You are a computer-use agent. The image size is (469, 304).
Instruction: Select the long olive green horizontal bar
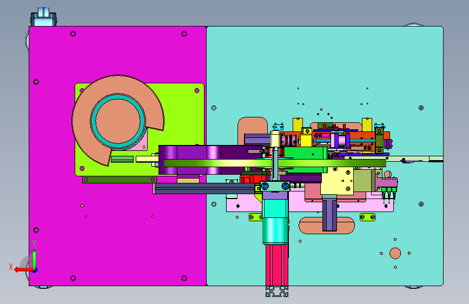click(x=275, y=163)
